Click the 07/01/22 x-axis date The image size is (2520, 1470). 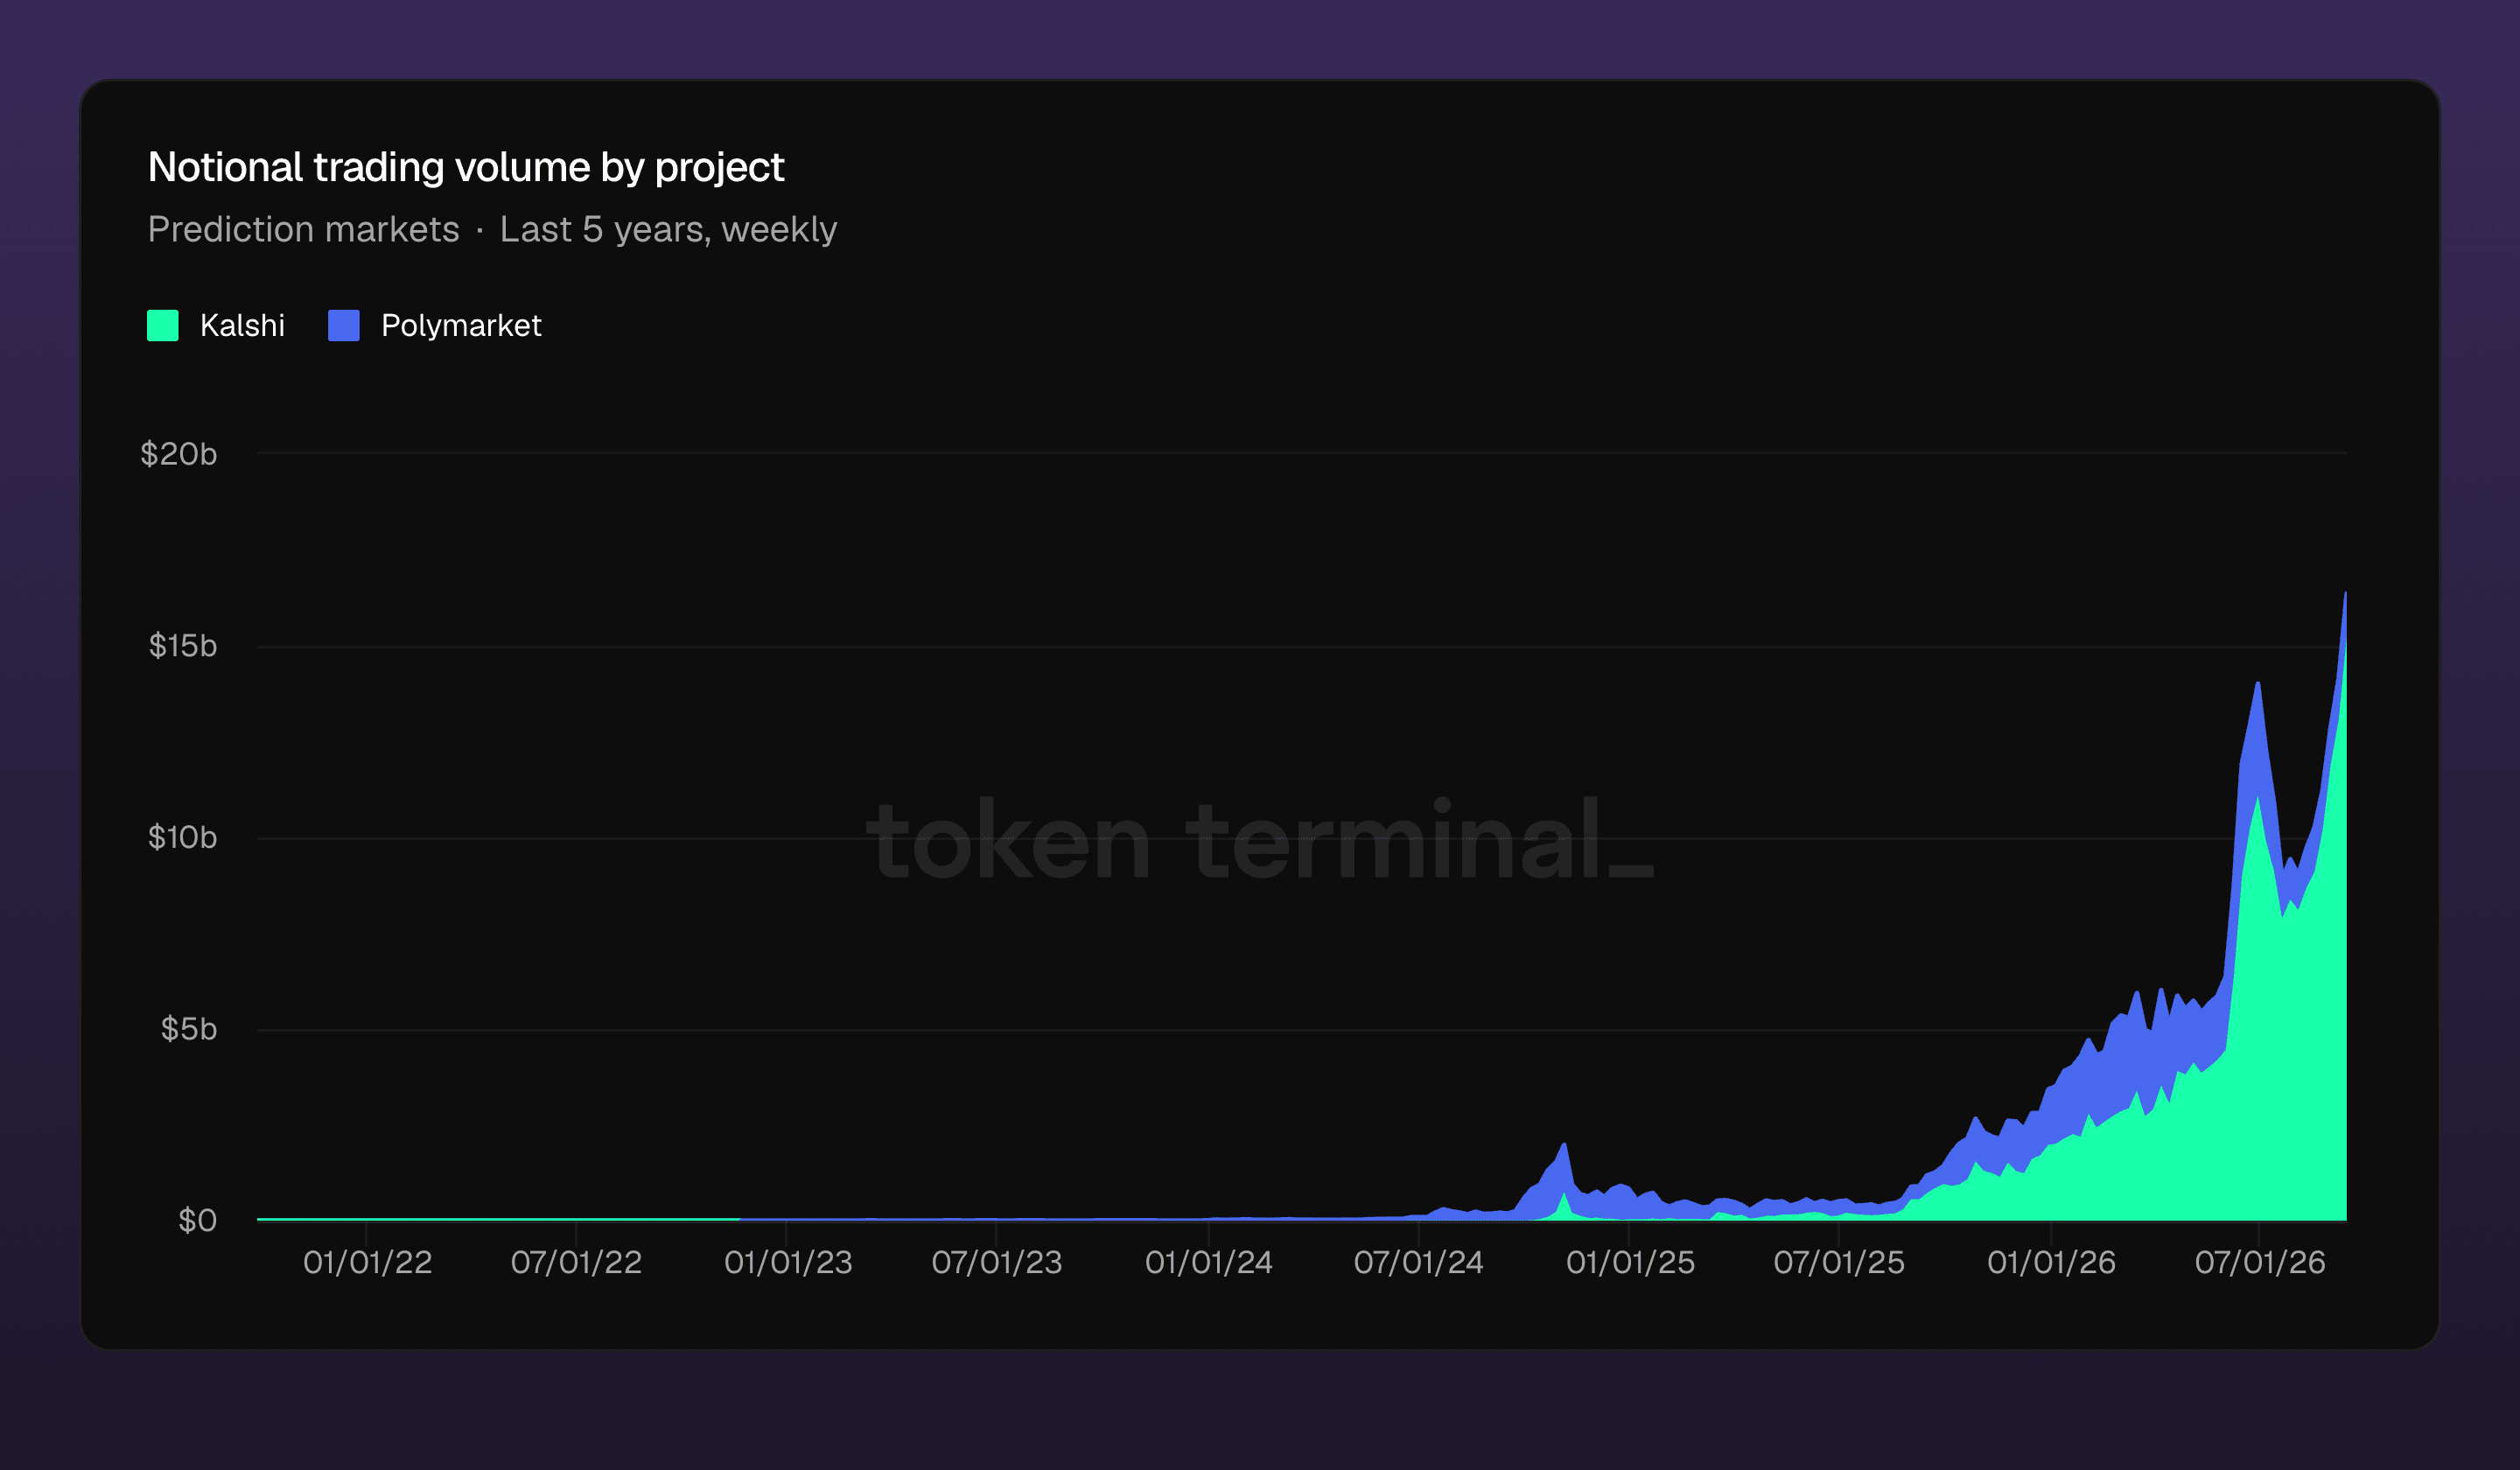pos(577,1262)
